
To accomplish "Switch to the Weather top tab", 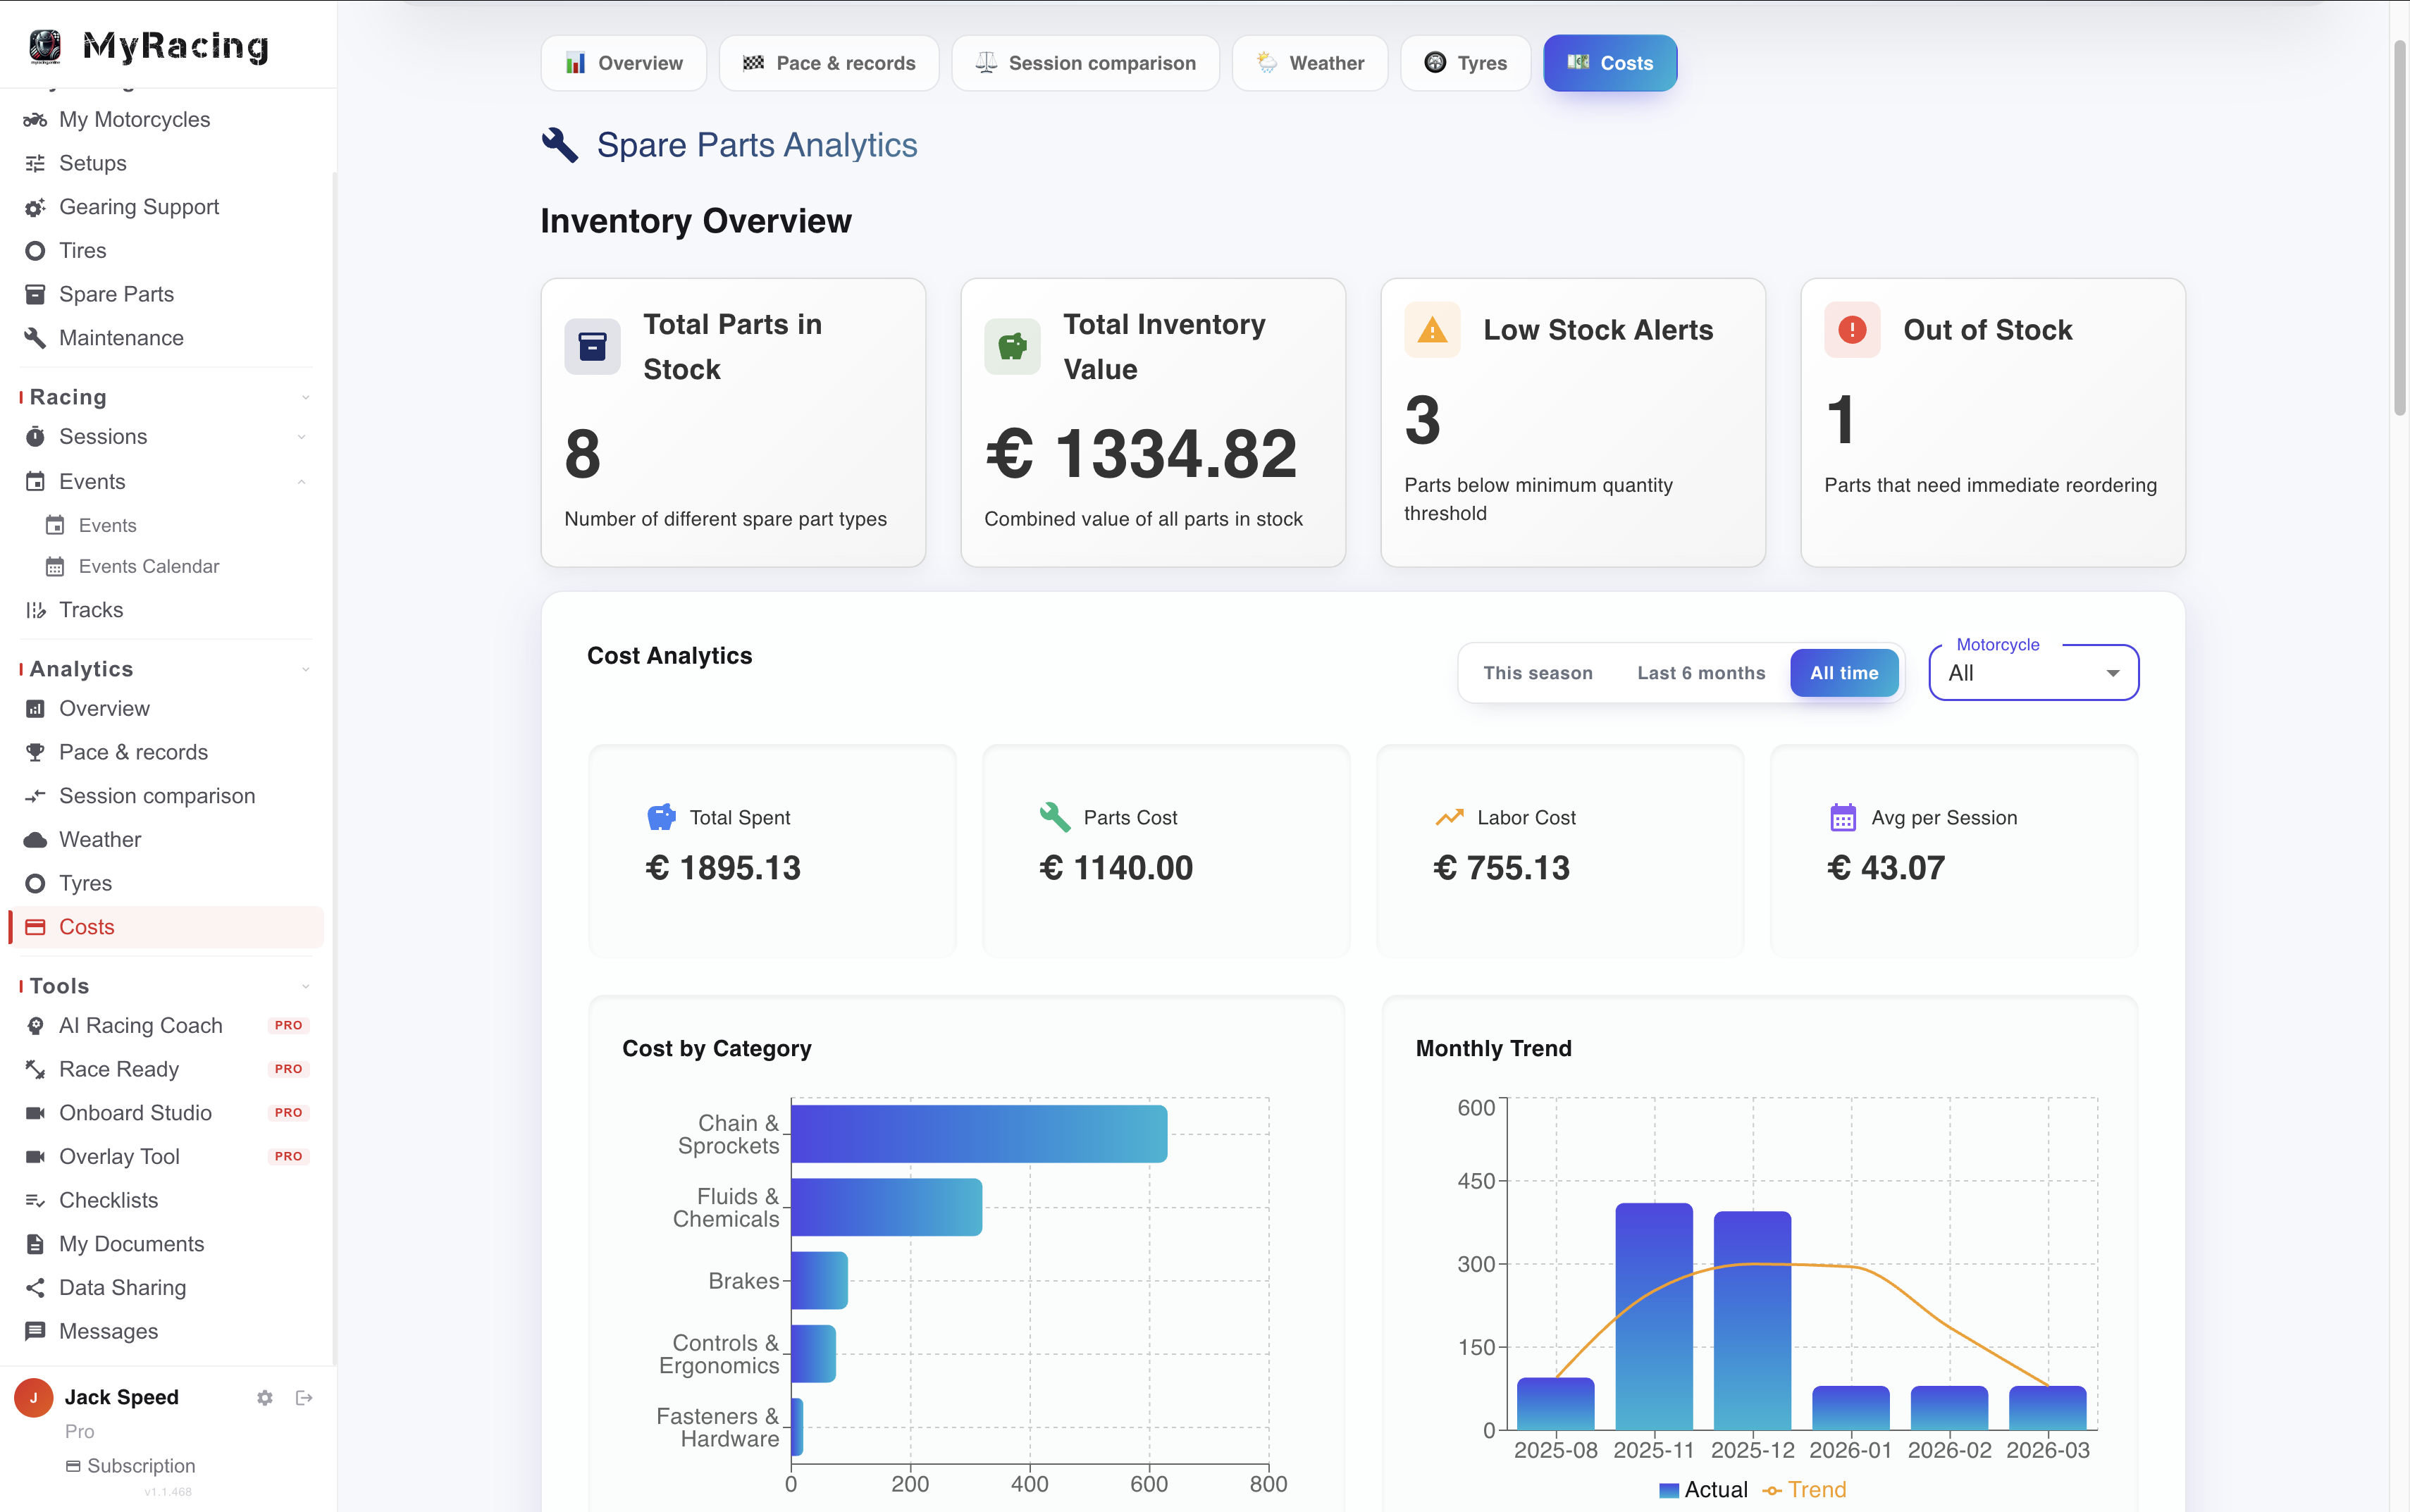I will pyautogui.click(x=1310, y=63).
